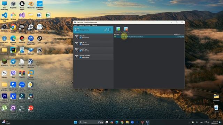223x125 pixels.
Task: Open the Word document on desktop
Action: point(39,17)
